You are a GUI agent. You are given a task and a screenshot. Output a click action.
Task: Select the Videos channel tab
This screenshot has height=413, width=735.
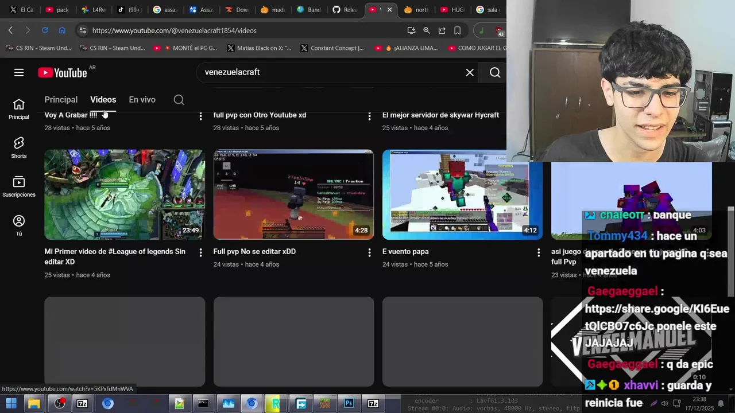pos(103,100)
